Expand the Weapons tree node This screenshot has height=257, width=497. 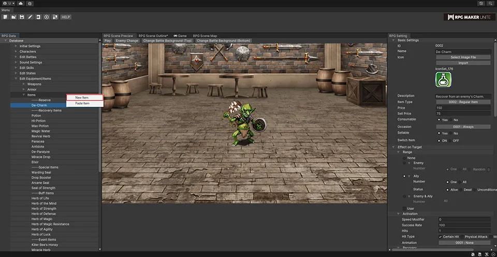coord(23,84)
